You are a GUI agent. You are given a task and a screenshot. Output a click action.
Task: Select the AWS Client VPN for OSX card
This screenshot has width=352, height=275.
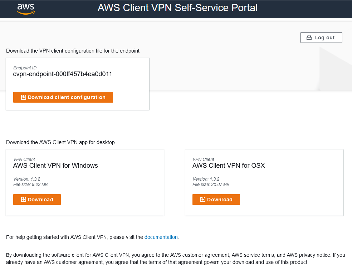pyautogui.click(x=264, y=182)
